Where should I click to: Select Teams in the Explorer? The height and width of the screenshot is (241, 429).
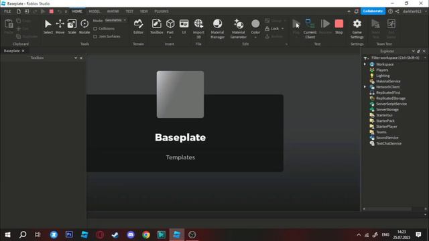click(x=381, y=132)
